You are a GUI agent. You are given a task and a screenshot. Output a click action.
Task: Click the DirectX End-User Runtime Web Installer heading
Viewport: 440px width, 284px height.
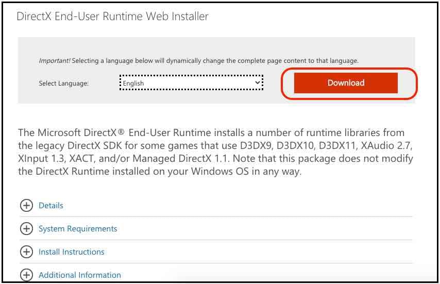tap(112, 16)
